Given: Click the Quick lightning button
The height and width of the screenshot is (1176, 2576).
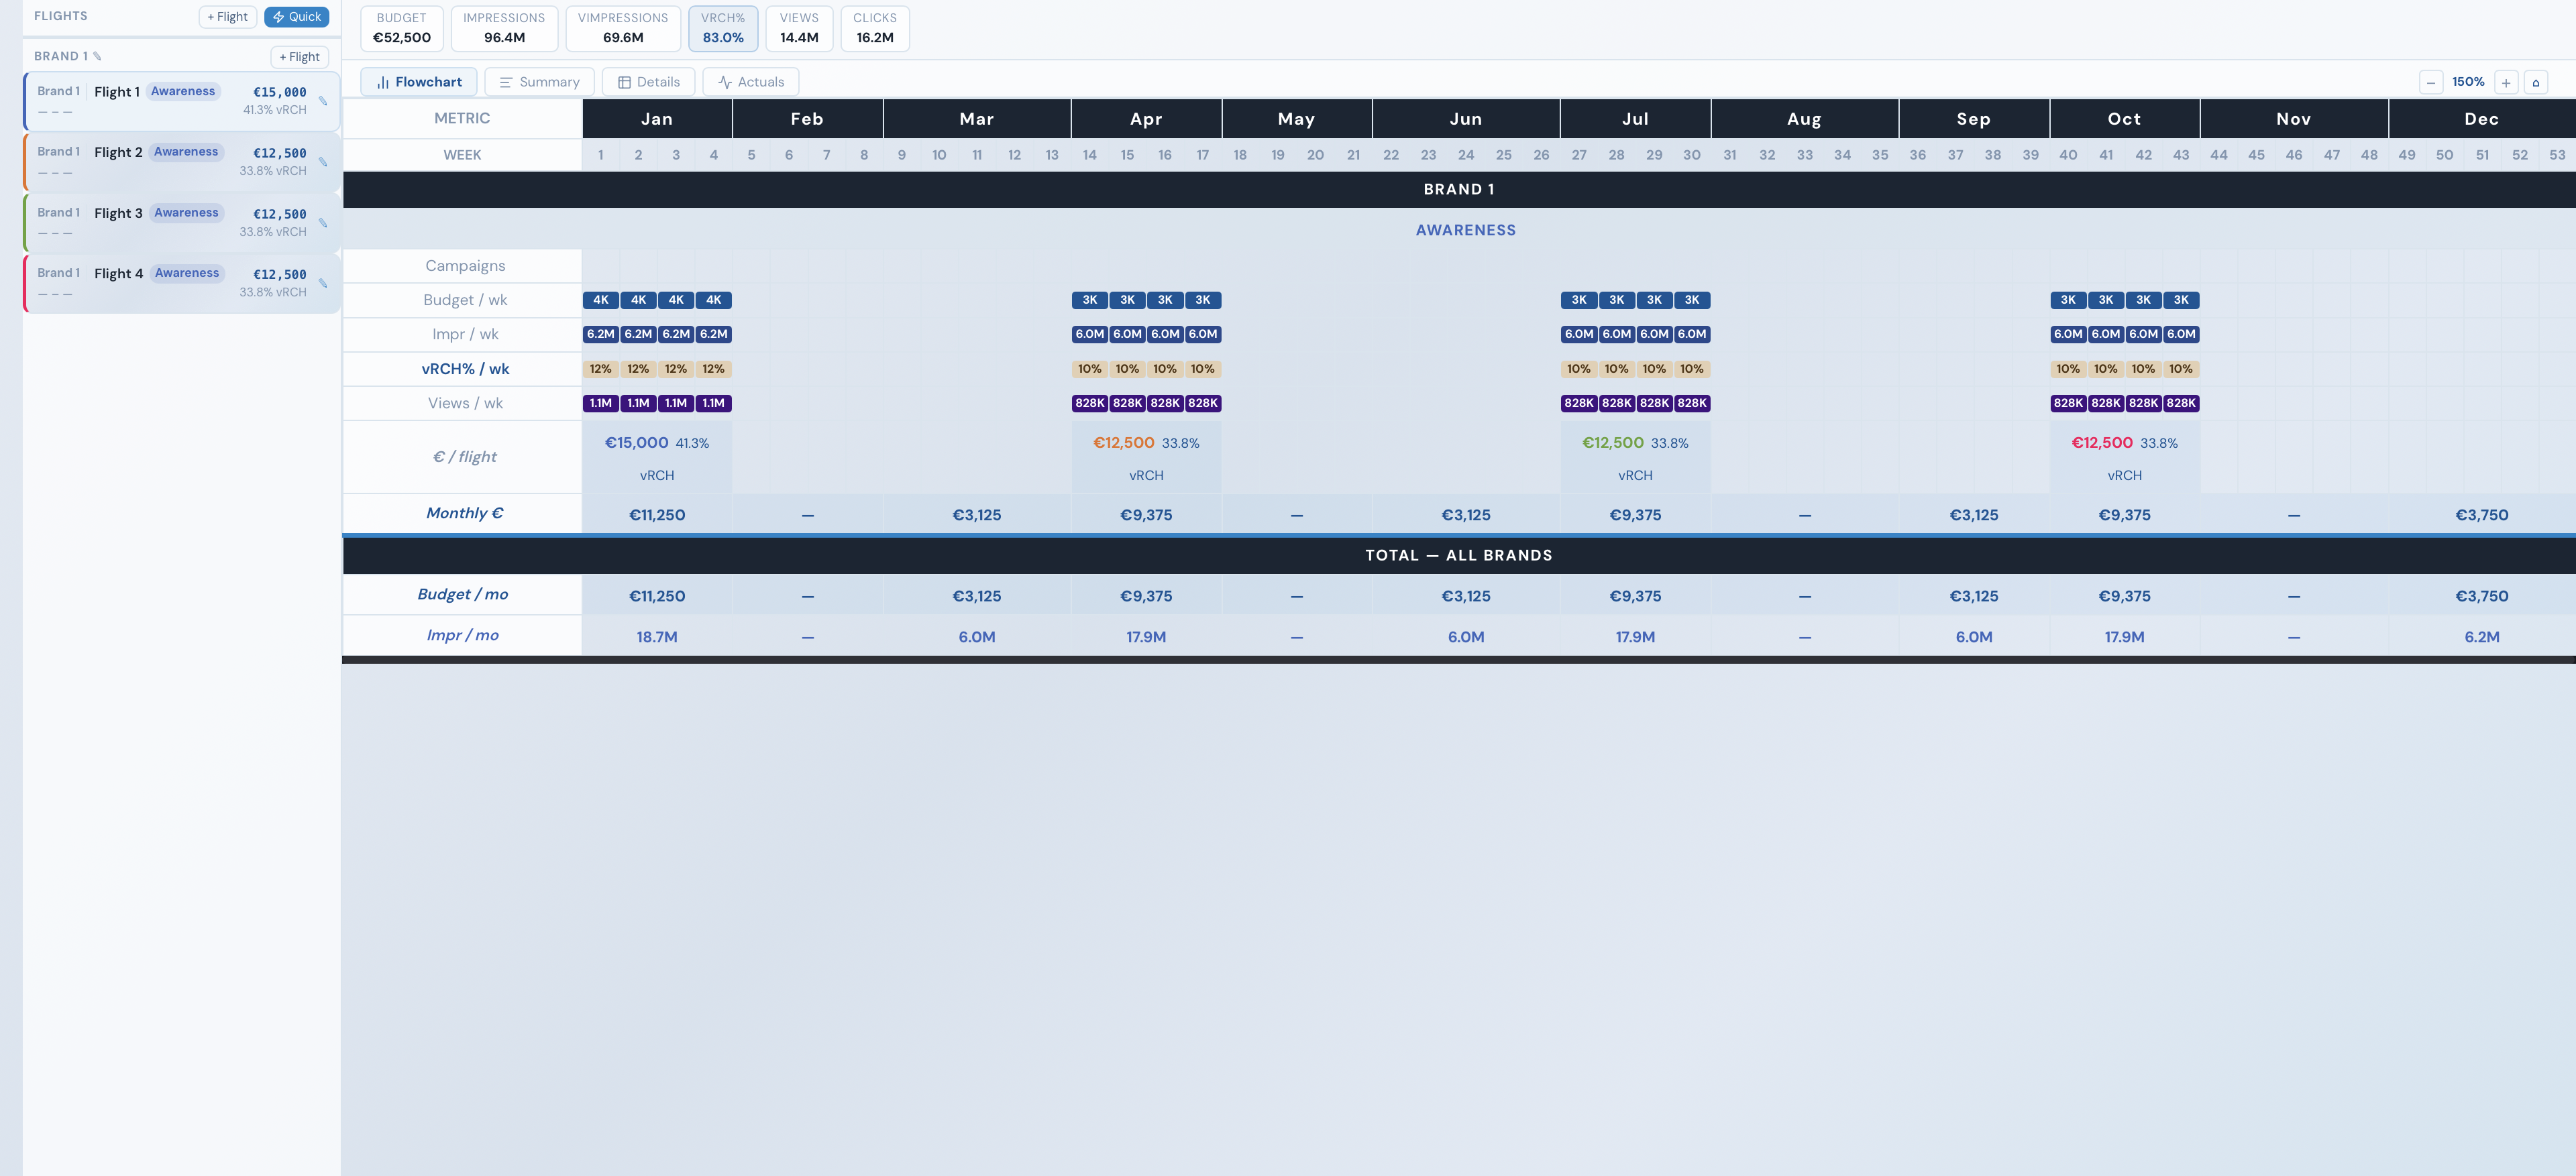Looking at the screenshot, I should 297,17.
